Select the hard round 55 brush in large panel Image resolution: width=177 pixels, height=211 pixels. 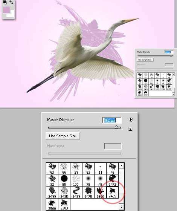pos(64,180)
